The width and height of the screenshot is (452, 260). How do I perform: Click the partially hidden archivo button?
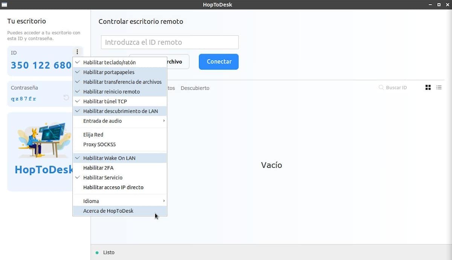(178, 62)
